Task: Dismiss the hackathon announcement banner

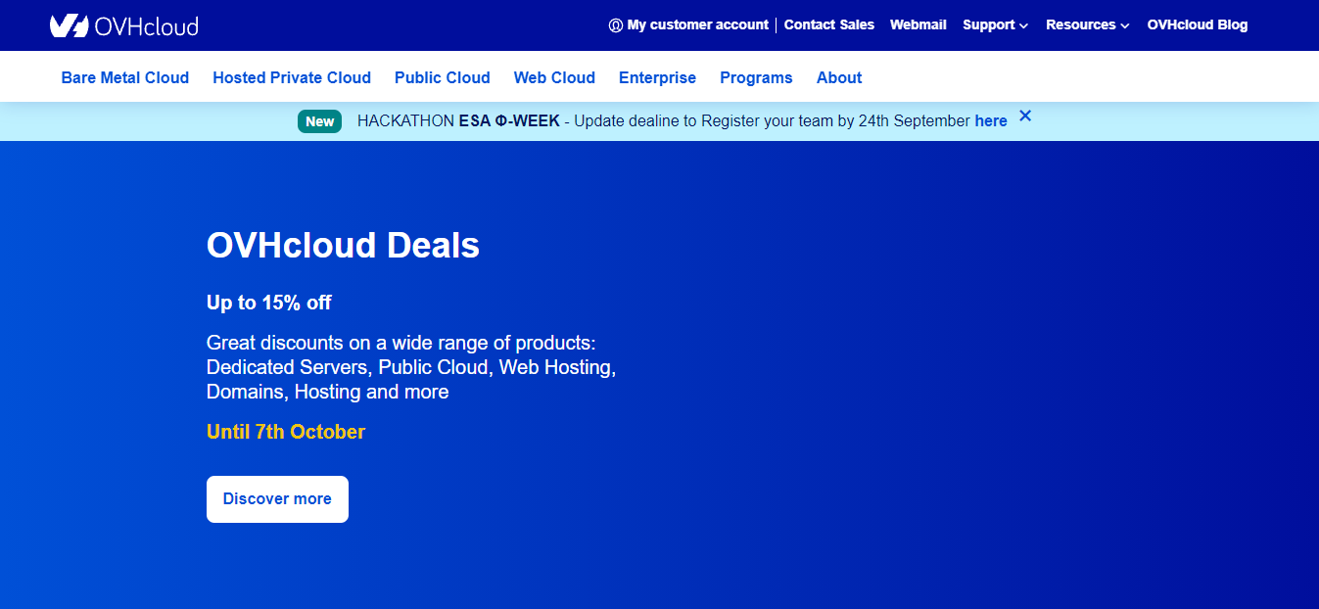Action: tap(1025, 116)
